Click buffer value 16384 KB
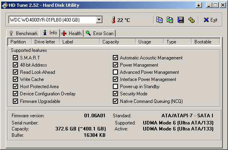Viewport: 228px width, 150px height. (x=95, y=135)
